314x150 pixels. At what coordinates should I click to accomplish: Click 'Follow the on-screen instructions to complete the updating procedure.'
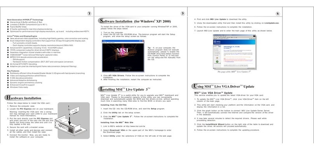coord(227,130)
